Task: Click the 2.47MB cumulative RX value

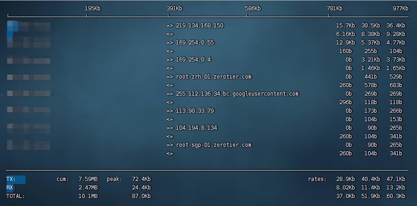Action: point(88,188)
